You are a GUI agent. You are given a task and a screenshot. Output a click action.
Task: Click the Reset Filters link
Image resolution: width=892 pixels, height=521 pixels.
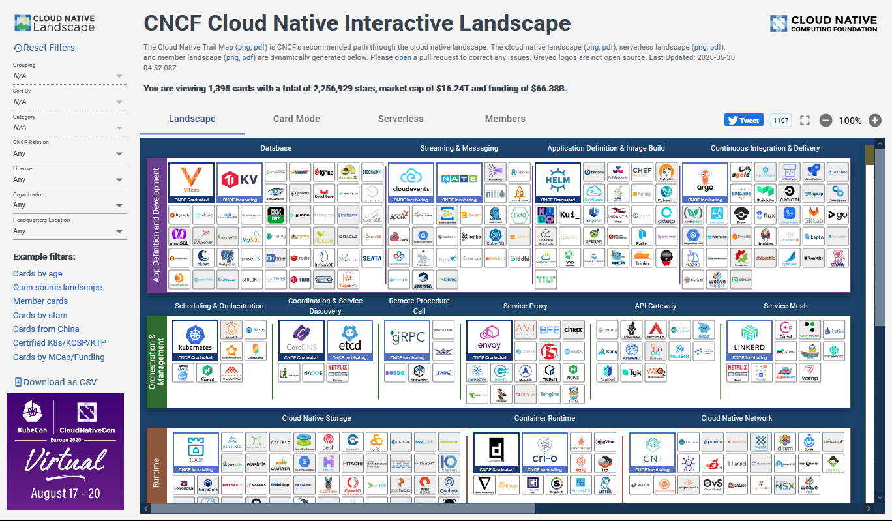tap(44, 48)
